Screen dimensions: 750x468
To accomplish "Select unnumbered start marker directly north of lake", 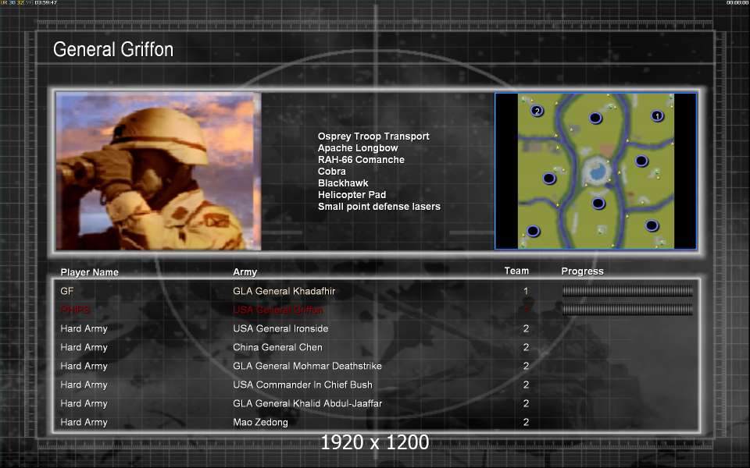I will pyautogui.click(x=595, y=118).
